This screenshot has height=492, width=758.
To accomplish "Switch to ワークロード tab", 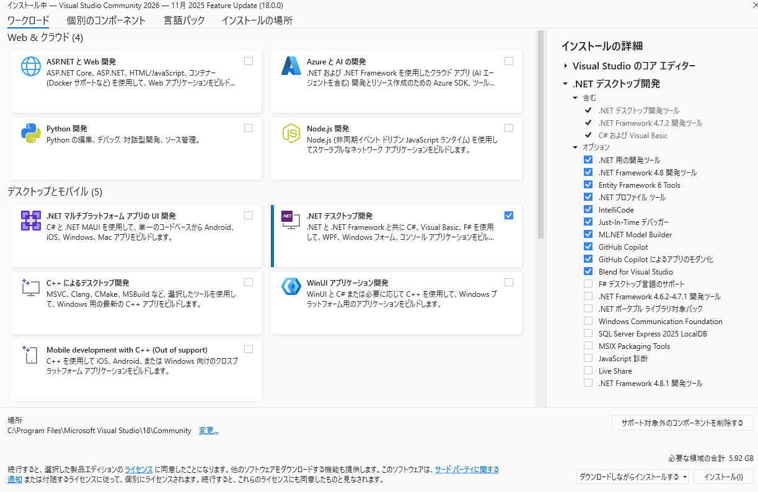I will [x=28, y=20].
